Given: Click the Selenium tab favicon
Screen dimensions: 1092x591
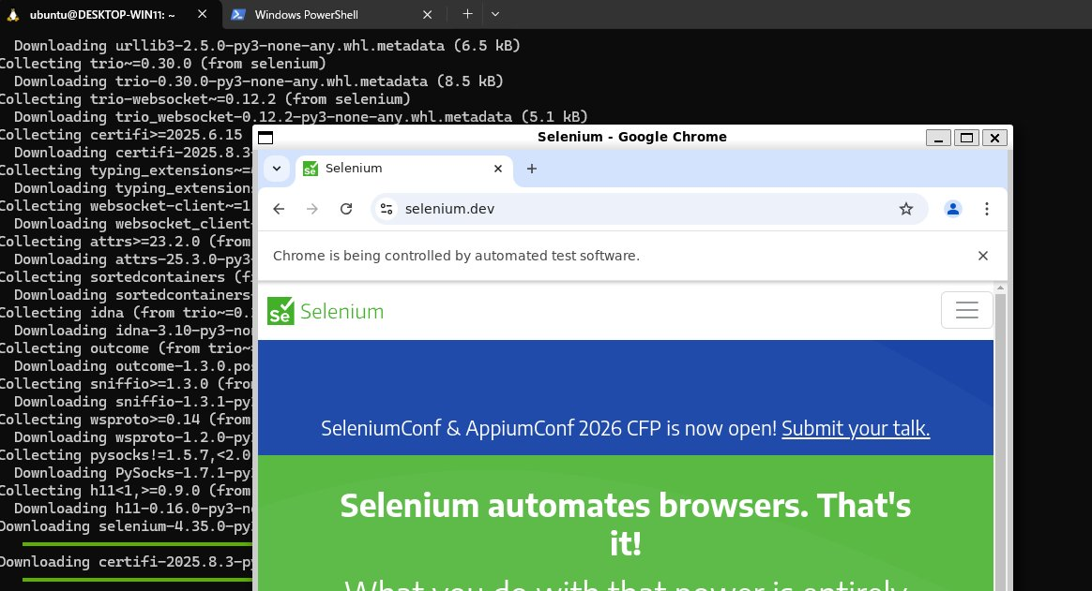Looking at the screenshot, I should (311, 169).
